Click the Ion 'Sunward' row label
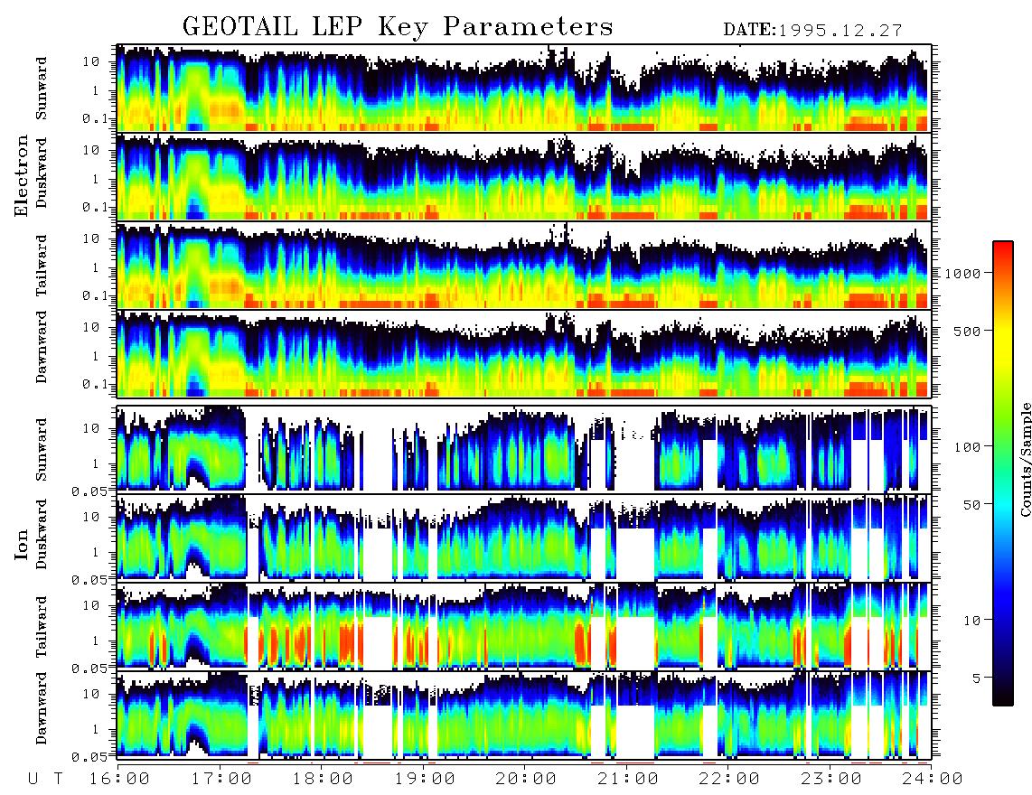This screenshot has width=1032, height=795. click(42, 449)
